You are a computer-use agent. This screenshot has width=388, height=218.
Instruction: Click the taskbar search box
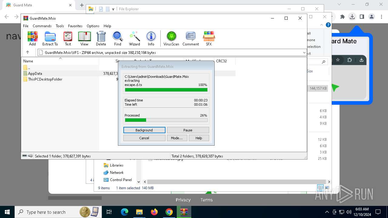(x=58, y=212)
